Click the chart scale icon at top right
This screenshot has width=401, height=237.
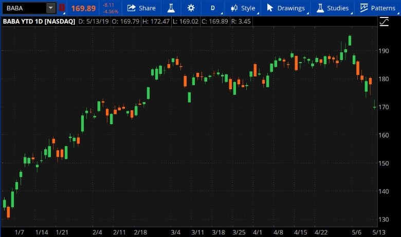tap(384, 22)
